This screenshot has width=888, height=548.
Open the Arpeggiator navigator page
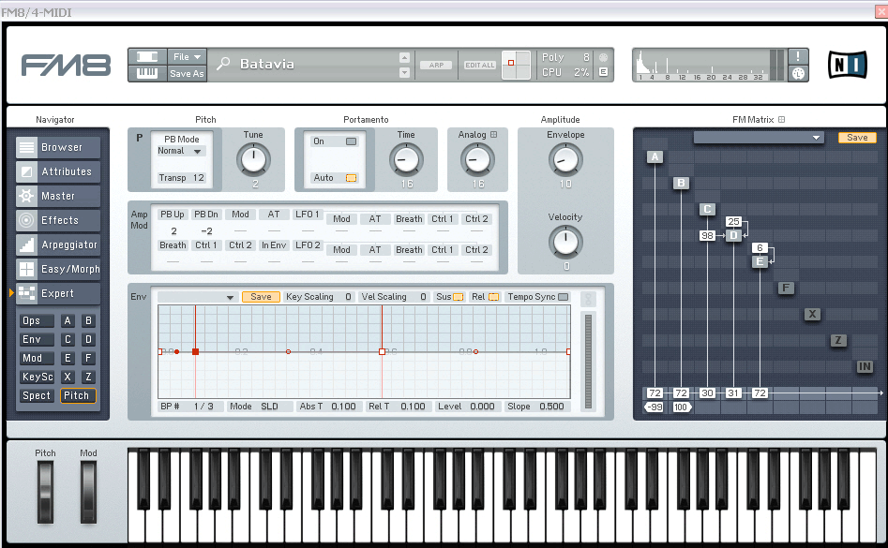(58, 244)
